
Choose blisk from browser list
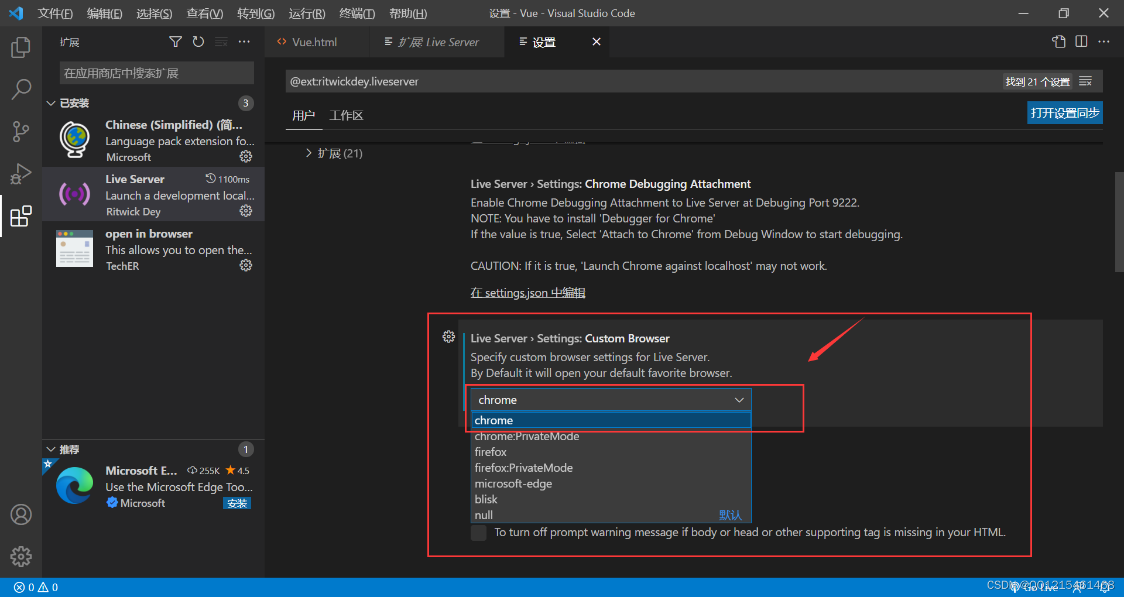[x=611, y=499]
